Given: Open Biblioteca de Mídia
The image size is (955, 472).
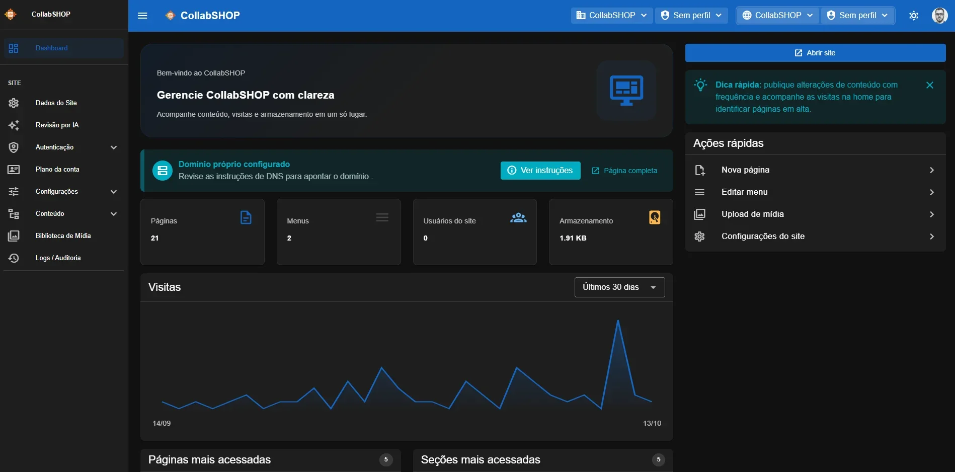Looking at the screenshot, I should point(64,236).
